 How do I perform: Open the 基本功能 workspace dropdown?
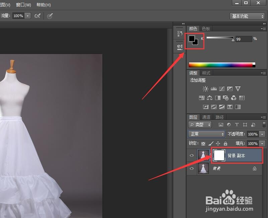pos(247,16)
